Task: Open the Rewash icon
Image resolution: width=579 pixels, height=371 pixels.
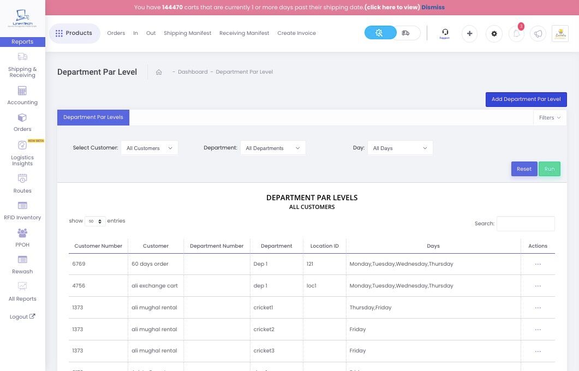Action: pyautogui.click(x=22, y=260)
